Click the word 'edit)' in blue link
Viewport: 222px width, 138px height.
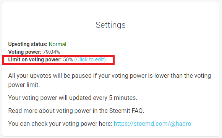(100, 59)
